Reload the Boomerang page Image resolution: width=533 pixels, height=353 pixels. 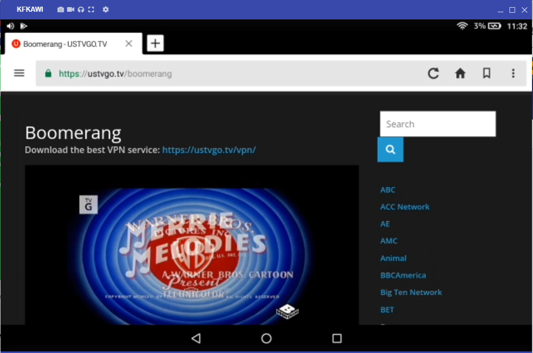click(x=433, y=73)
